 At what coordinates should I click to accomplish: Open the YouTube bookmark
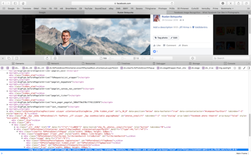[88, 8]
